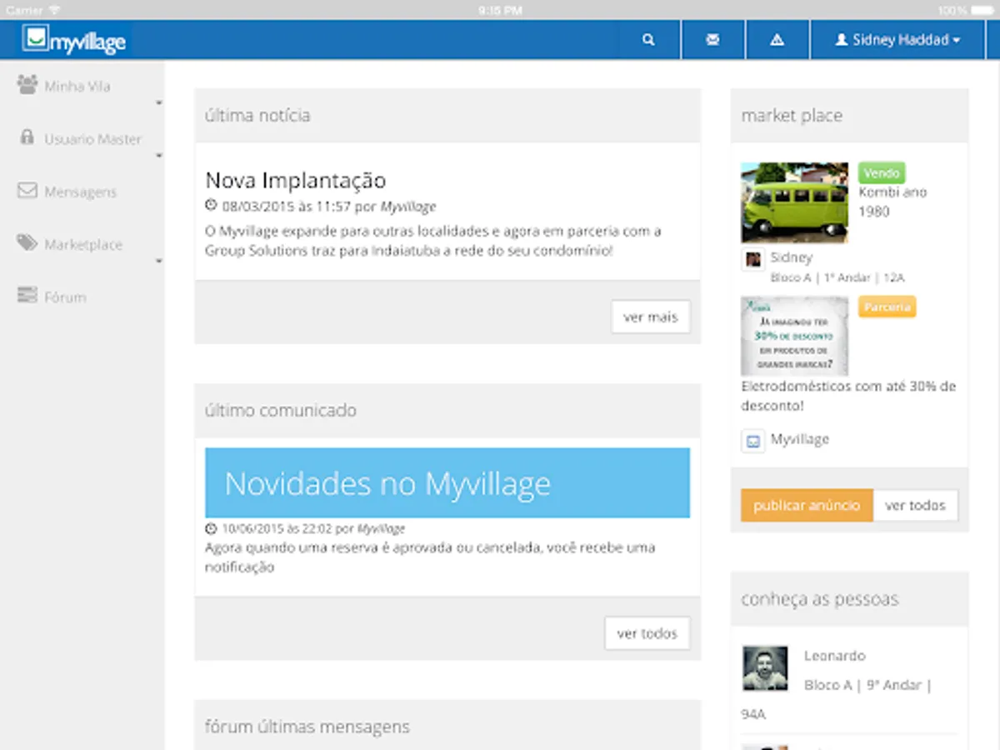Open the Marketplace sidebar item
The width and height of the screenshot is (1000, 750).
coord(82,244)
